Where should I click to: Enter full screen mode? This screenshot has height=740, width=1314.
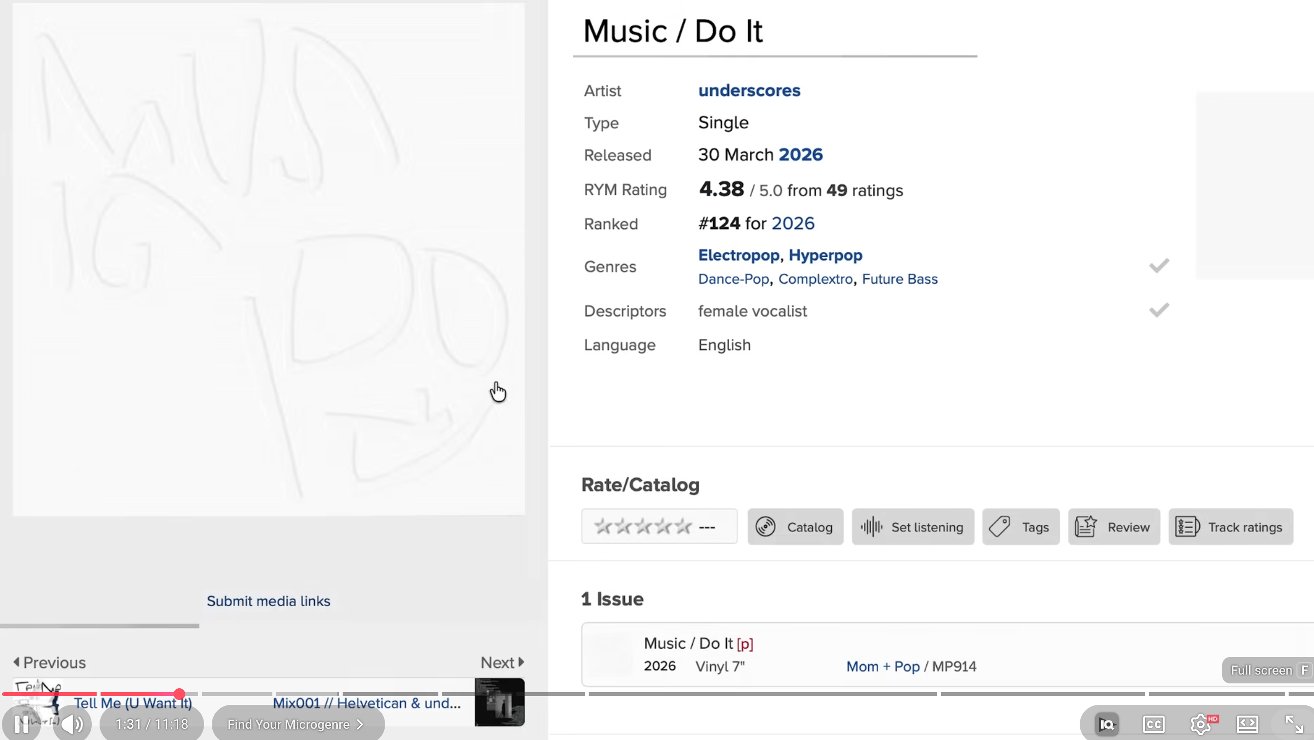[x=1293, y=724]
